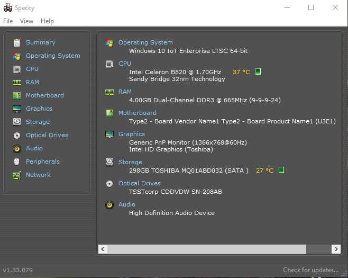Image resolution: width=348 pixels, height=278 pixels.
Task: Open the Motherboard heading link in summary
Action: click(x=138, y=113)
